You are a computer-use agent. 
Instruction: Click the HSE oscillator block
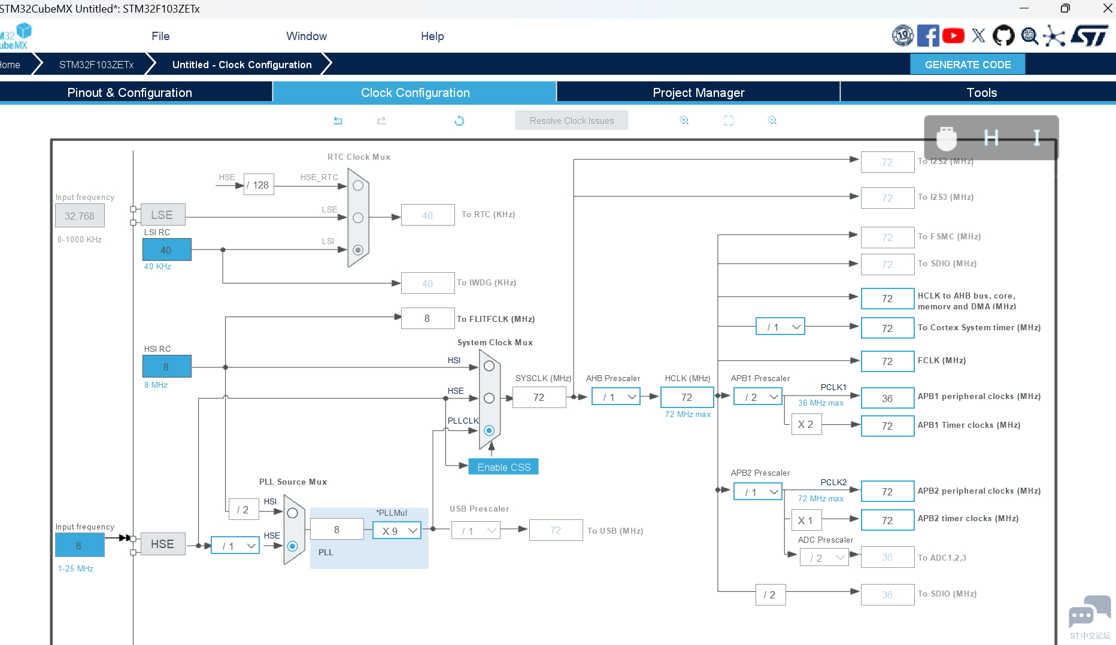click(x=163, y=544)
